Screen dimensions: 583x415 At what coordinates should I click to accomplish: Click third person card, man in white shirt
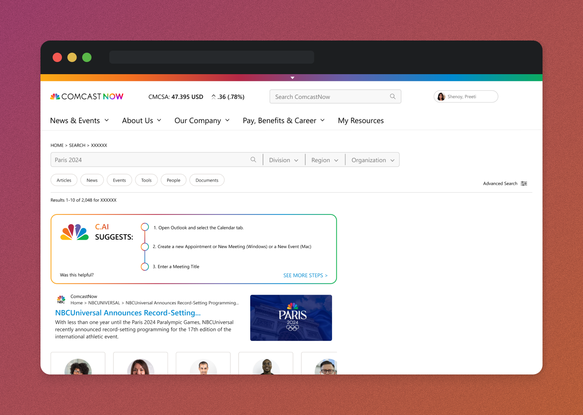point(203,364)
